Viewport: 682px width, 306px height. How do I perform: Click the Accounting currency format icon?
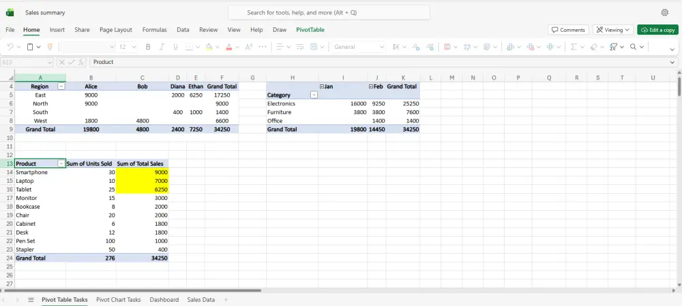tap(396, 47)
